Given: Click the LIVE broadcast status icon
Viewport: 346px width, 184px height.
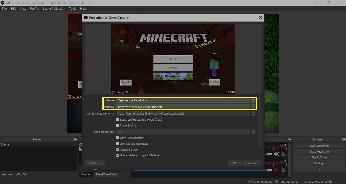Looking at the screenshot, I should [x=250, y=181].
